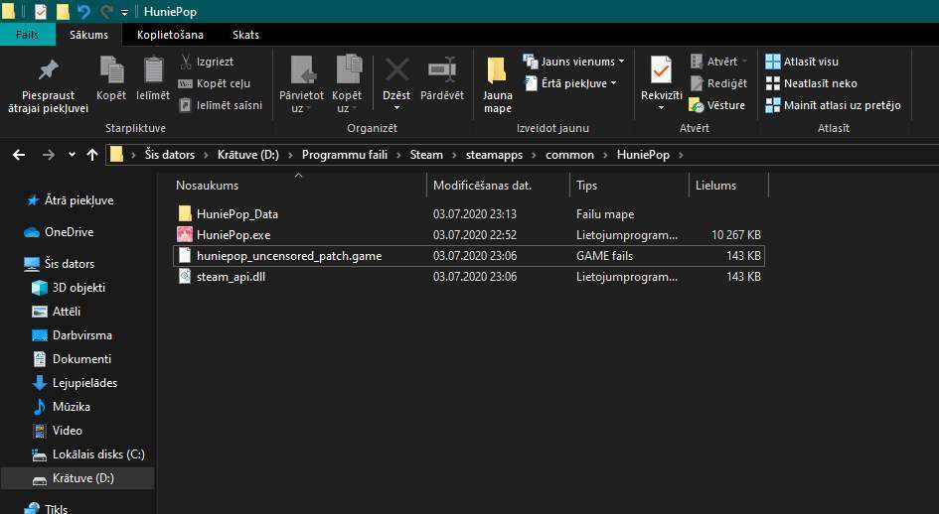Image resolution: width=939 pixels, height=514 pixels.
Task: Select steam_api.dll file
Action: click(x=468, y=277)
